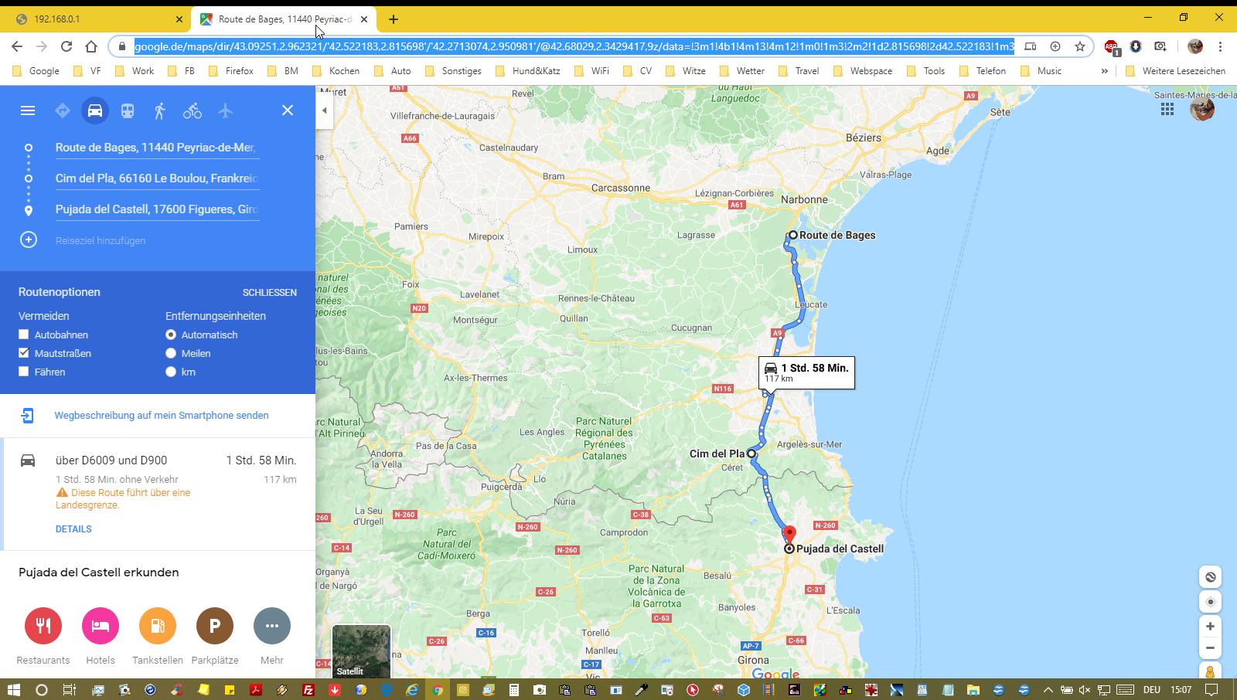Open Google apps grid
The height and width of the screenshot is (700, 1237).
(1167, 109)
